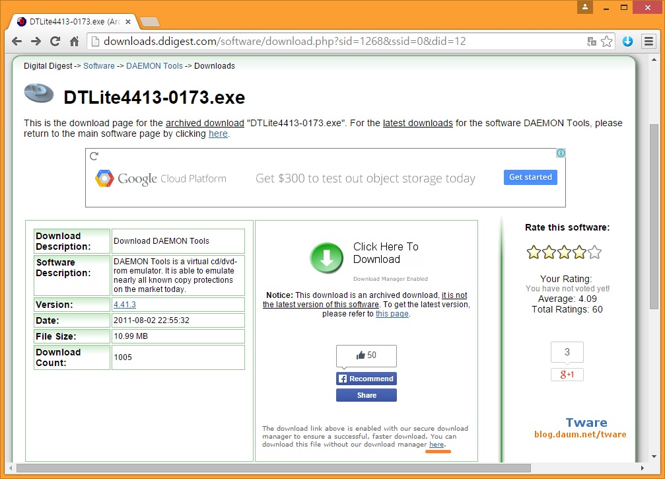Open the Chrome user profile button

tap(585, 7)
